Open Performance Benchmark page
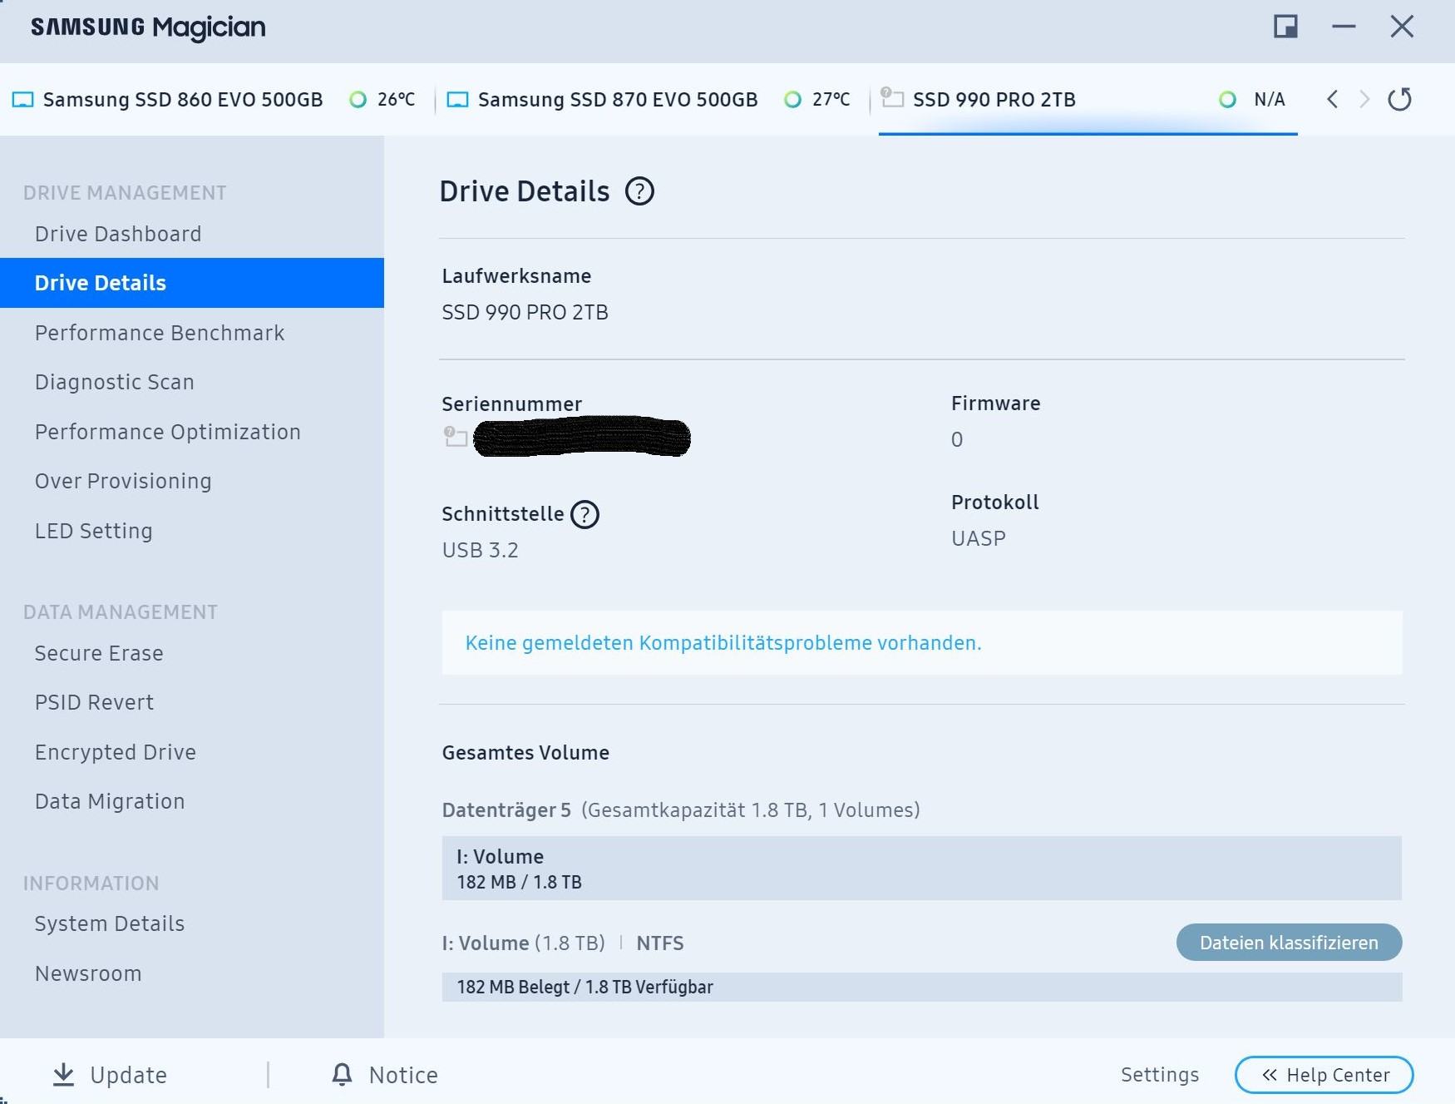Image resolution: width=1455 pixels, height=1104 pixels. point(192,333)
